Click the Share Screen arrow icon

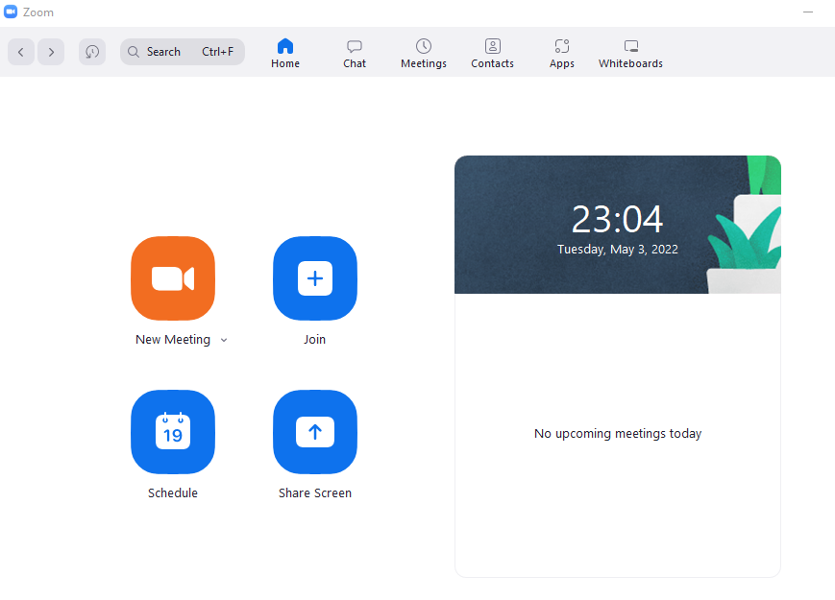[315, 432]
